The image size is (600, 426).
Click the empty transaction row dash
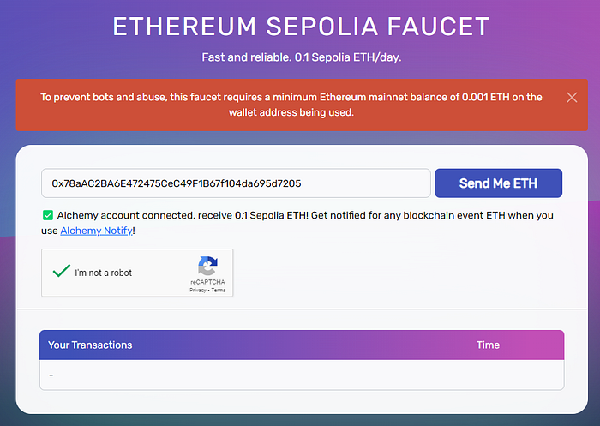tap(51, 375)
